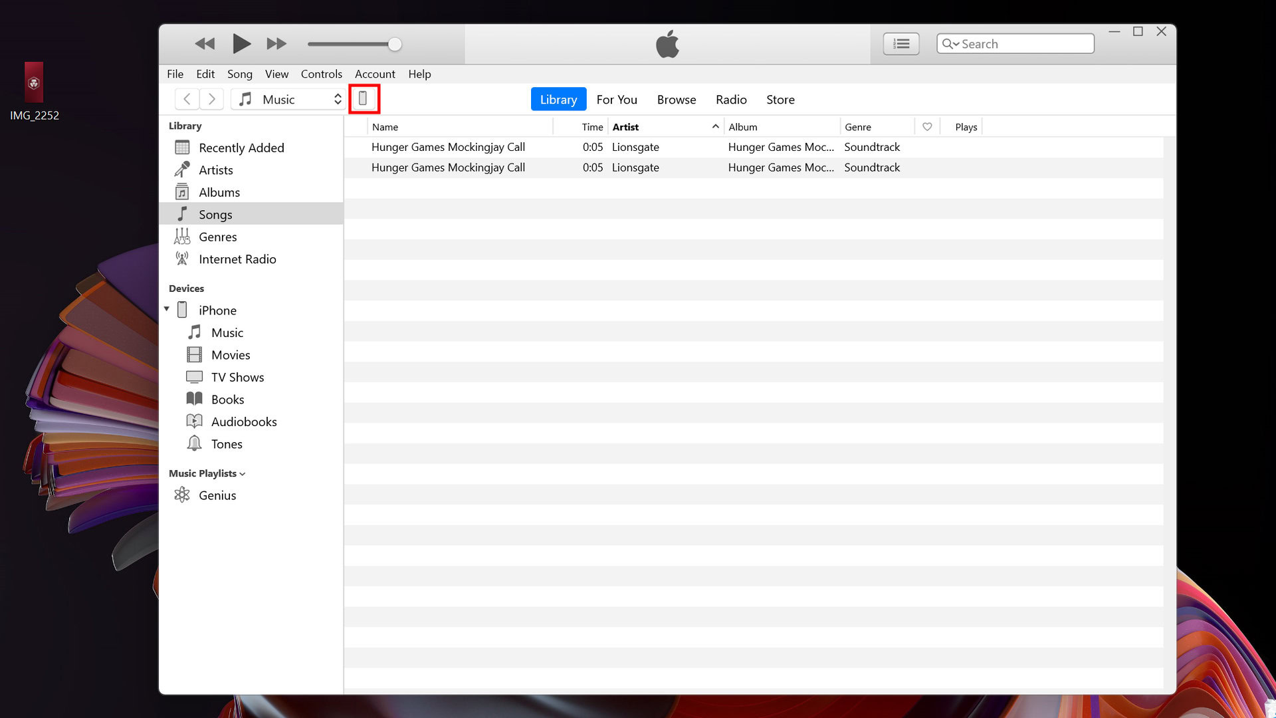Collapse the iPhone device tree

tap(167, 309)
